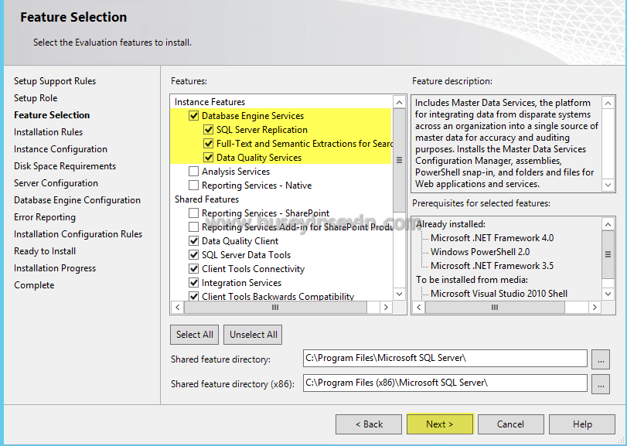Click the Features list horizontal scrollbar thumb
Screen dimensions: 627x446
coord(275,308)
